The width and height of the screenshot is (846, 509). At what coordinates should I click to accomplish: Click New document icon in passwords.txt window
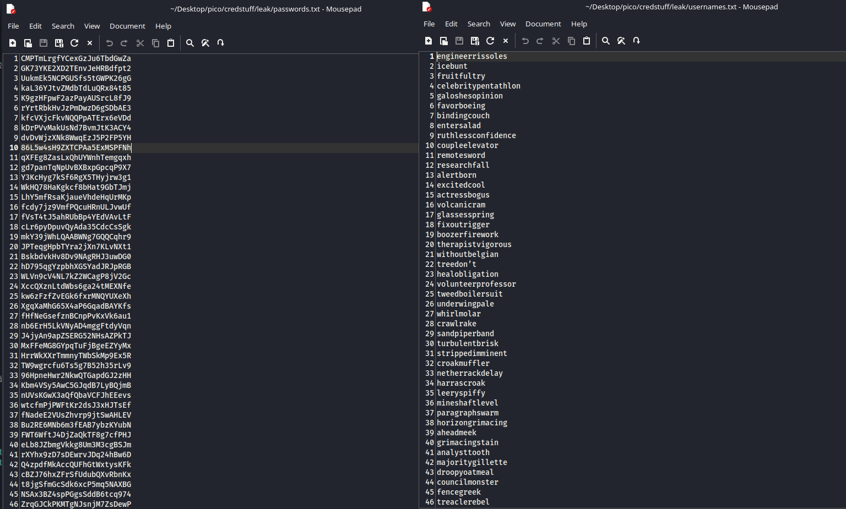[x=13, y=43]
